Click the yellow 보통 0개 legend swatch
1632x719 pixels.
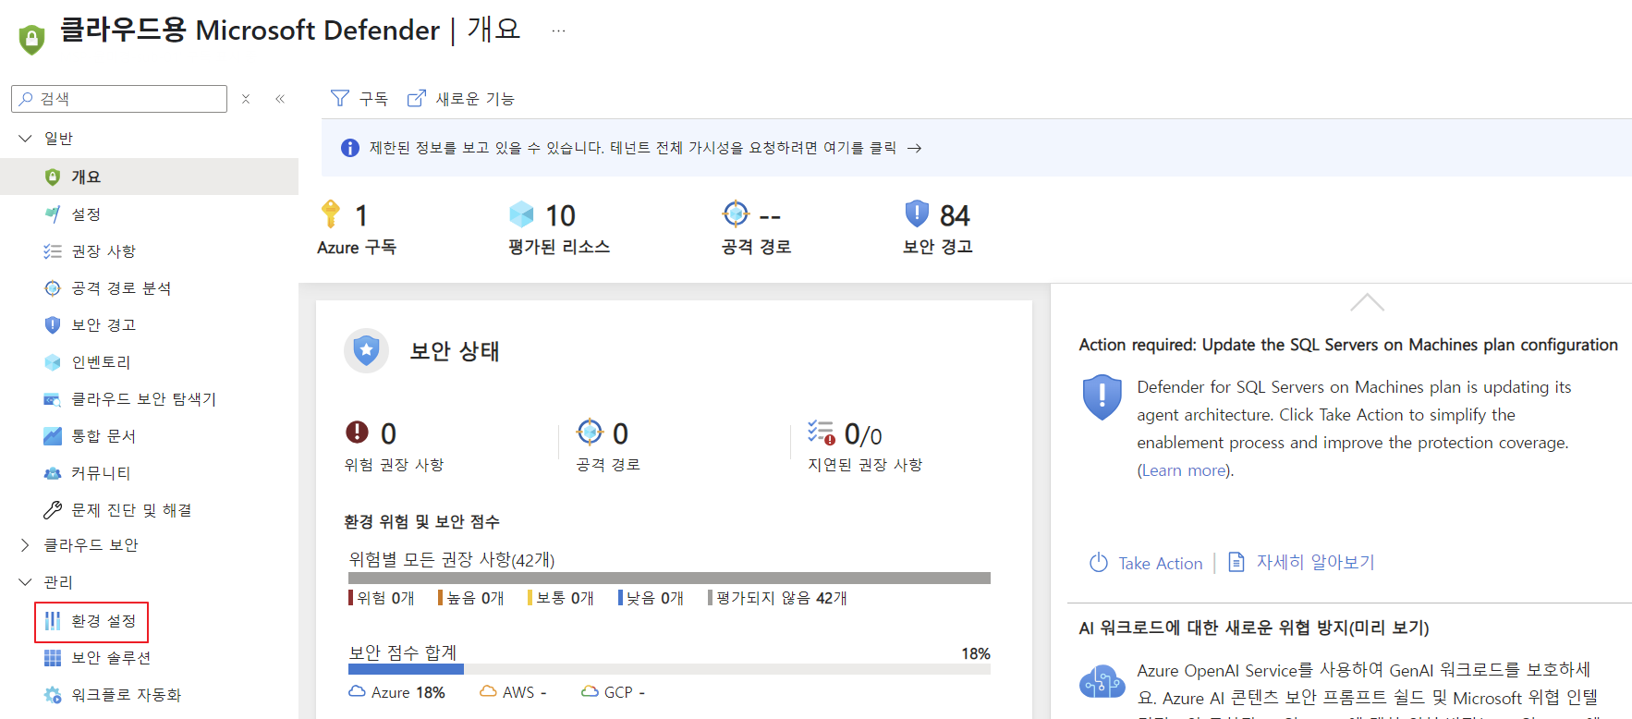tap(530, 598)
